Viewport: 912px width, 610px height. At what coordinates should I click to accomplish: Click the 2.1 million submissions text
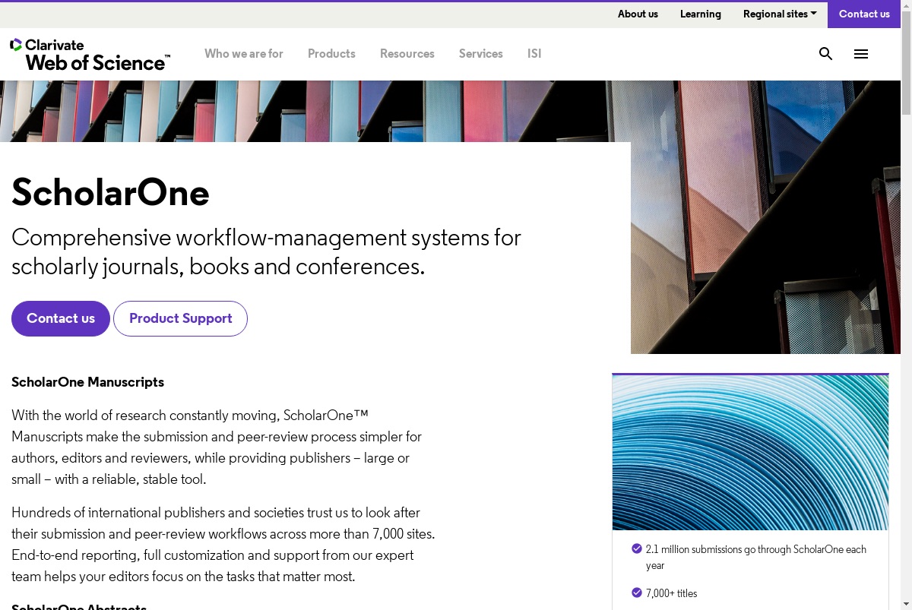click(756, 557)
